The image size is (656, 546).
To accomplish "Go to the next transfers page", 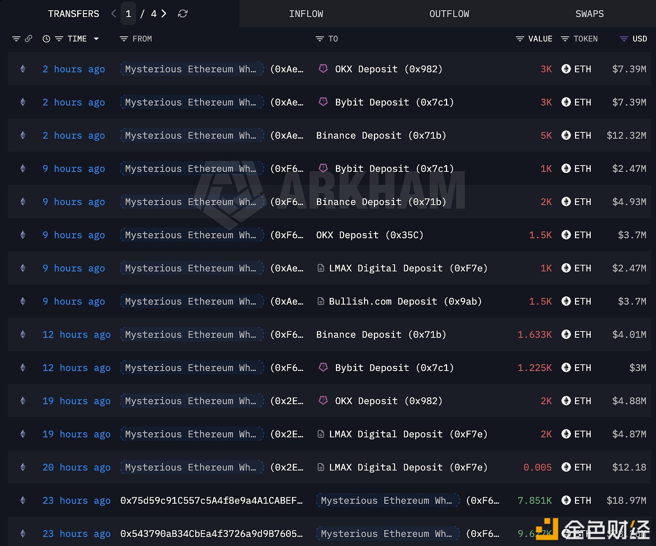I will (163, 14).
